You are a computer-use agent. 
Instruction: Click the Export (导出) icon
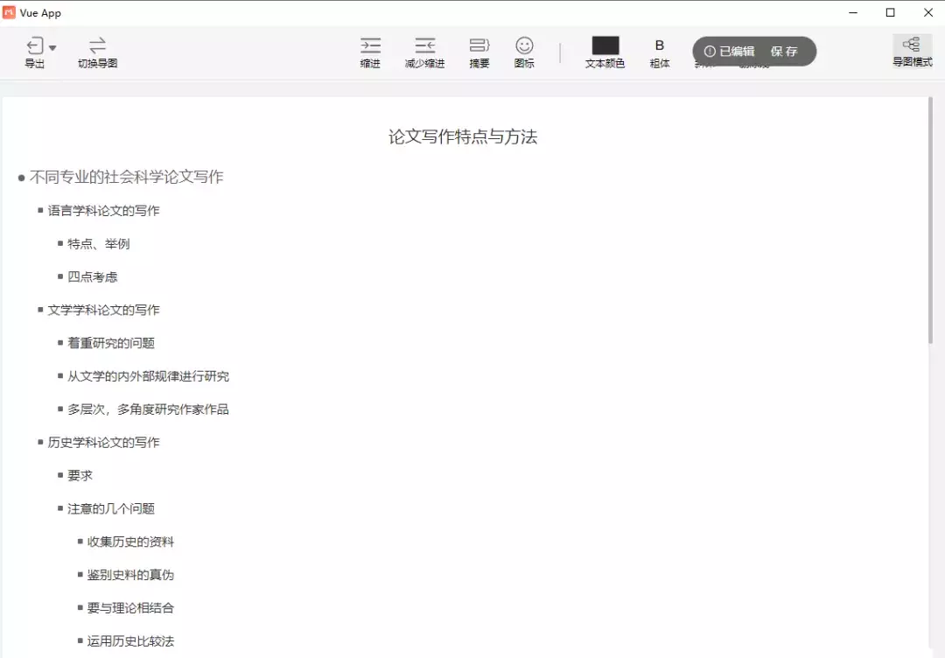coord(34,46)
